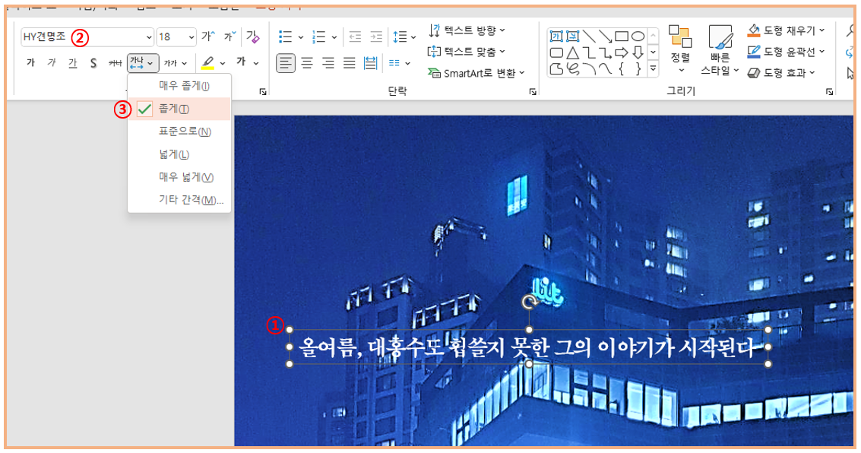Select the left brace shape
The height and width of the screenshot is (453, 861).
622,69
